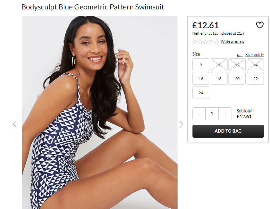Click the crossed-out size 10 option

click(x=219, y=65)
